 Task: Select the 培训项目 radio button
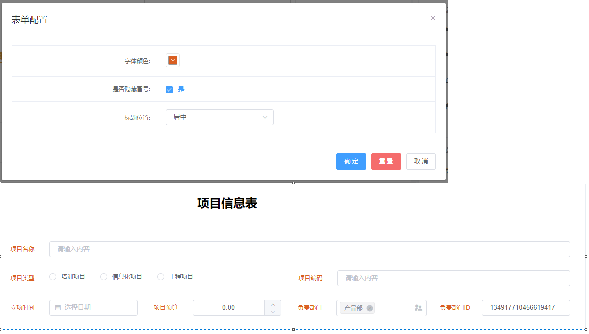(53, 277)
